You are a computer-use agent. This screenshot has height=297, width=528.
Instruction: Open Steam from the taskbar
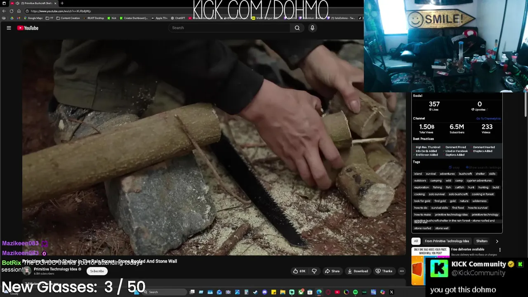[255, 292]
